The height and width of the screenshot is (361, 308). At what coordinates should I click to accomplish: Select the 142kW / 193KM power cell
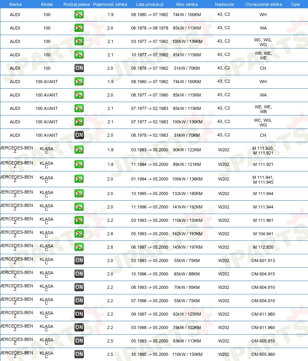tap(187, 234)
